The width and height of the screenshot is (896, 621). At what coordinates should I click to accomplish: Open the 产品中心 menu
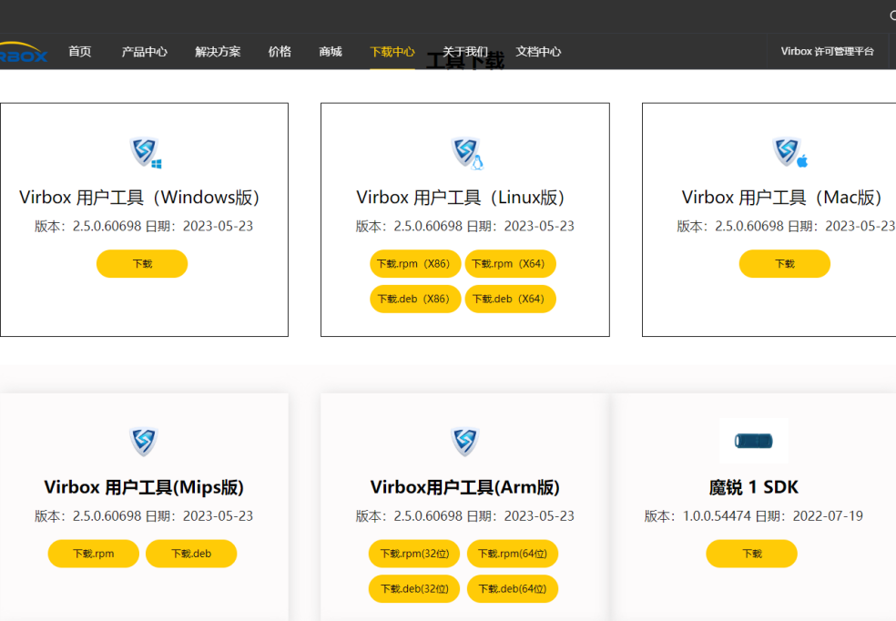click(144, 51)
